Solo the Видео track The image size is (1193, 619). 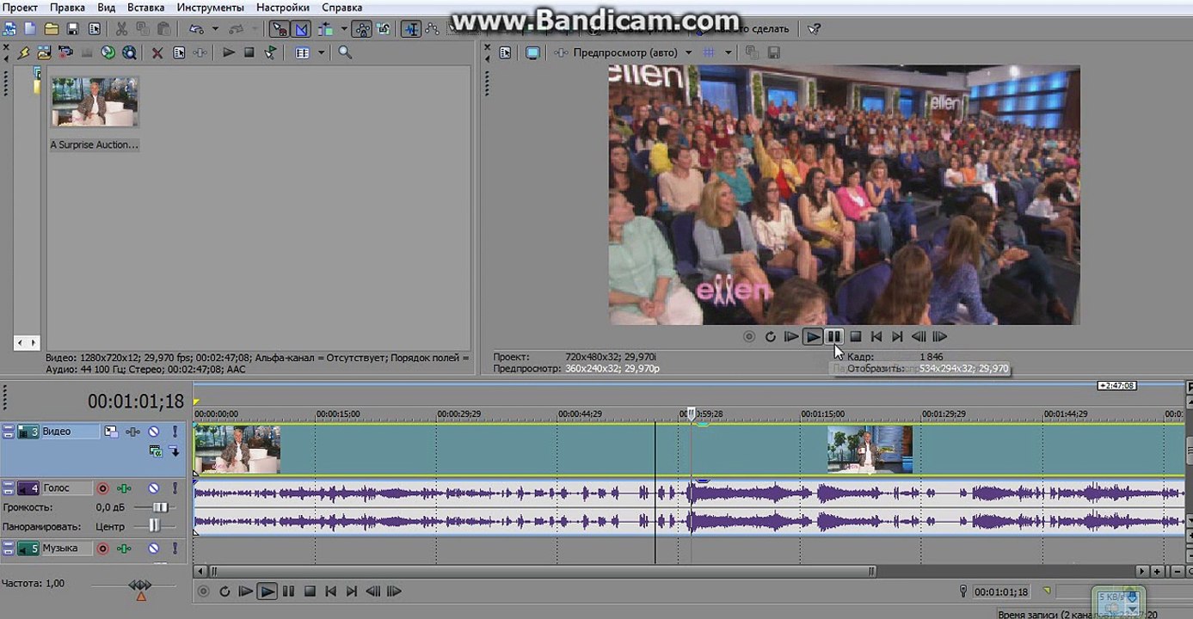(x=175, y=432)
